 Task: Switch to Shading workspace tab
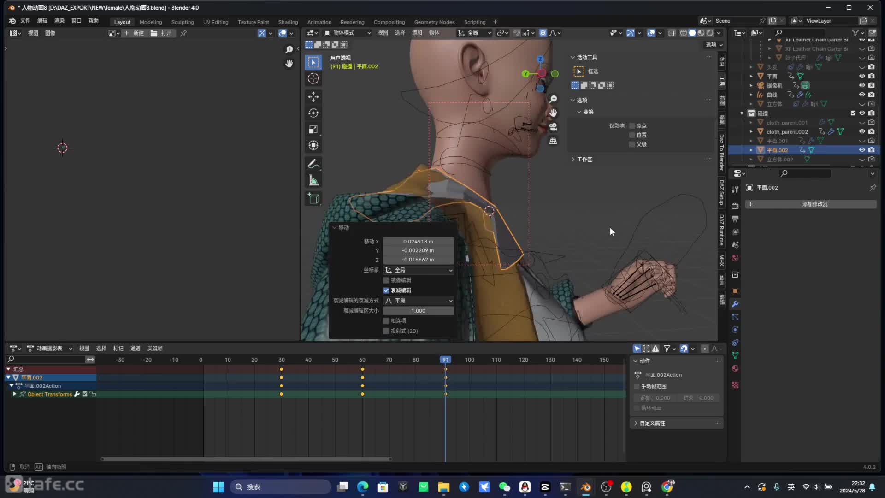(288, 22)
